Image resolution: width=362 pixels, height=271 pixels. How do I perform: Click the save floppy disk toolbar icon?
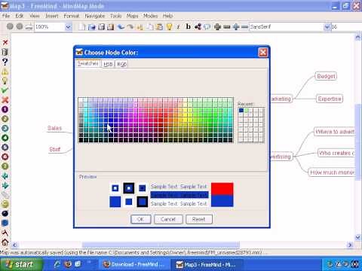coord(101,26)
